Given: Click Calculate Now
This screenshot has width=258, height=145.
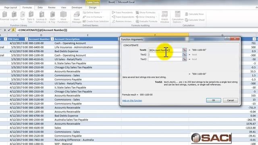Looking at the screenshot, I should (x=194, y=14).
